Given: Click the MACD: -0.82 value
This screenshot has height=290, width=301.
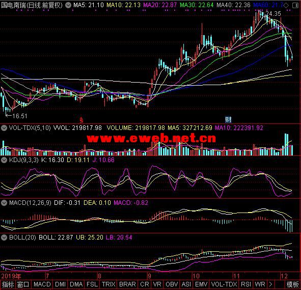Looking at the screenshot, I should point(131,203).
